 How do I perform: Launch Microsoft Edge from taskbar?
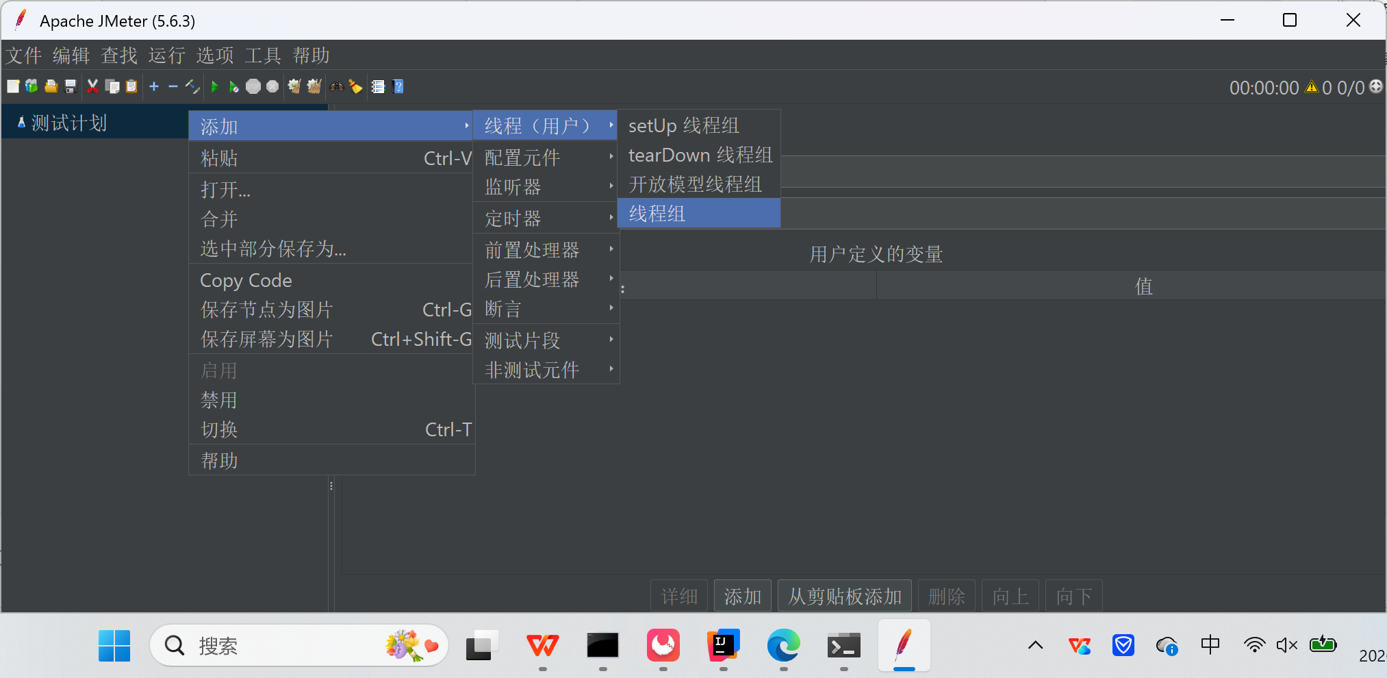click(783, 646)
